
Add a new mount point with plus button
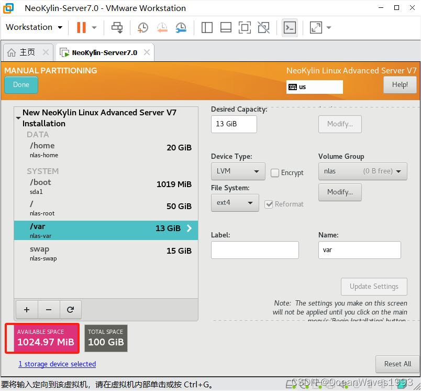tap(27, 310)
